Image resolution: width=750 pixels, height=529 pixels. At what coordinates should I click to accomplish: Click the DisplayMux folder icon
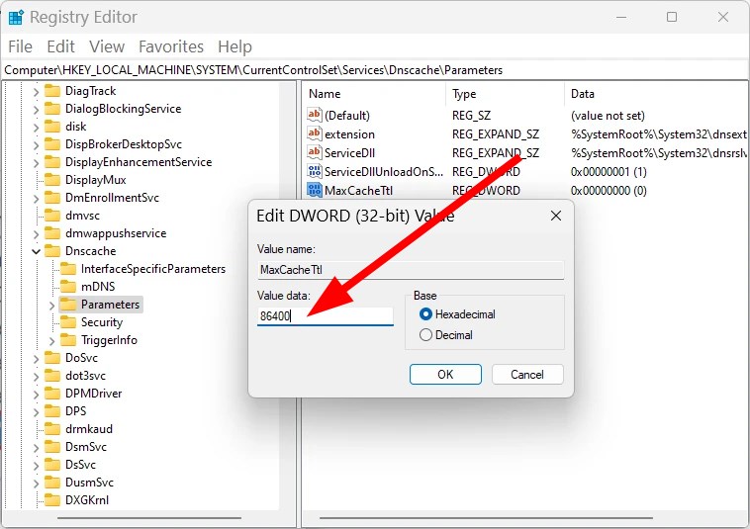[52, 180]
